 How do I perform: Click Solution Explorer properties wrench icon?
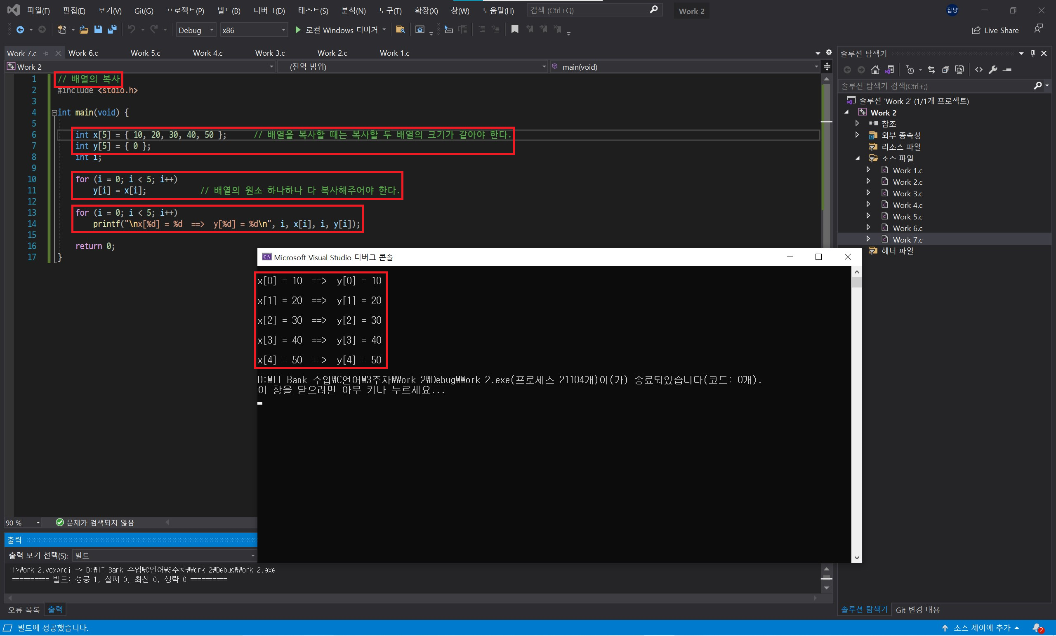(993, 70)
